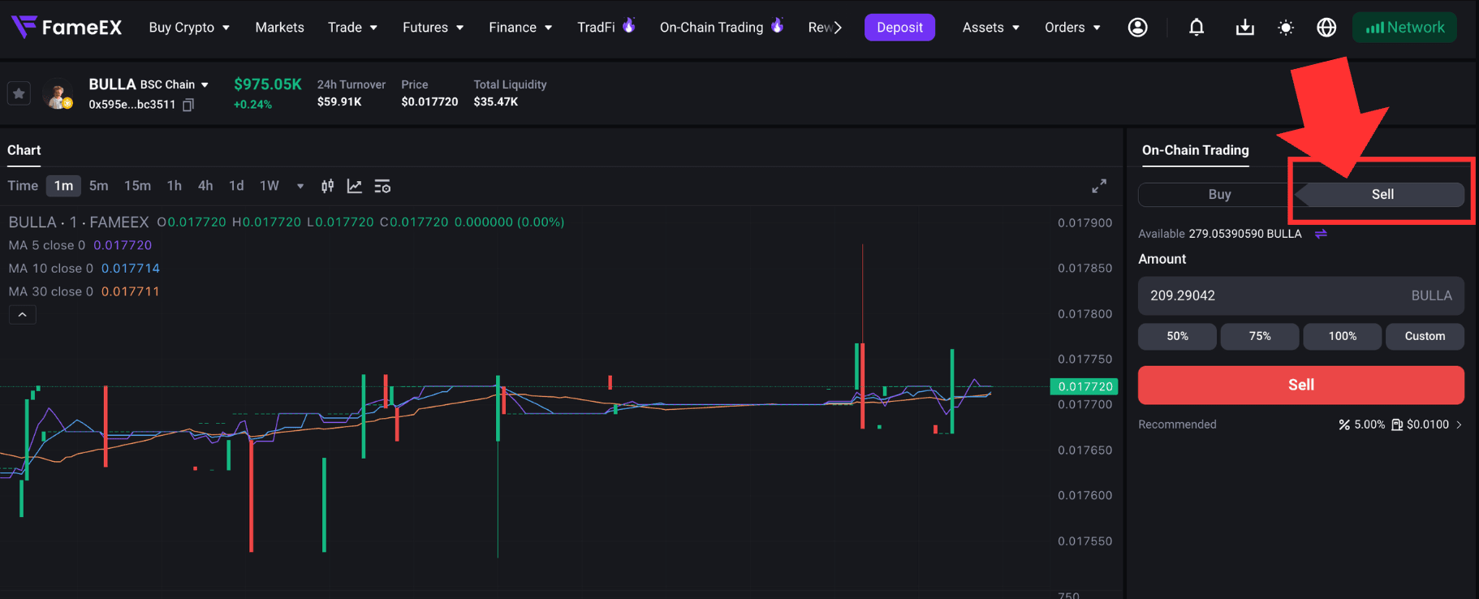Switch to the Buy side
1479x599 pixels.
tap(1219, 194)
